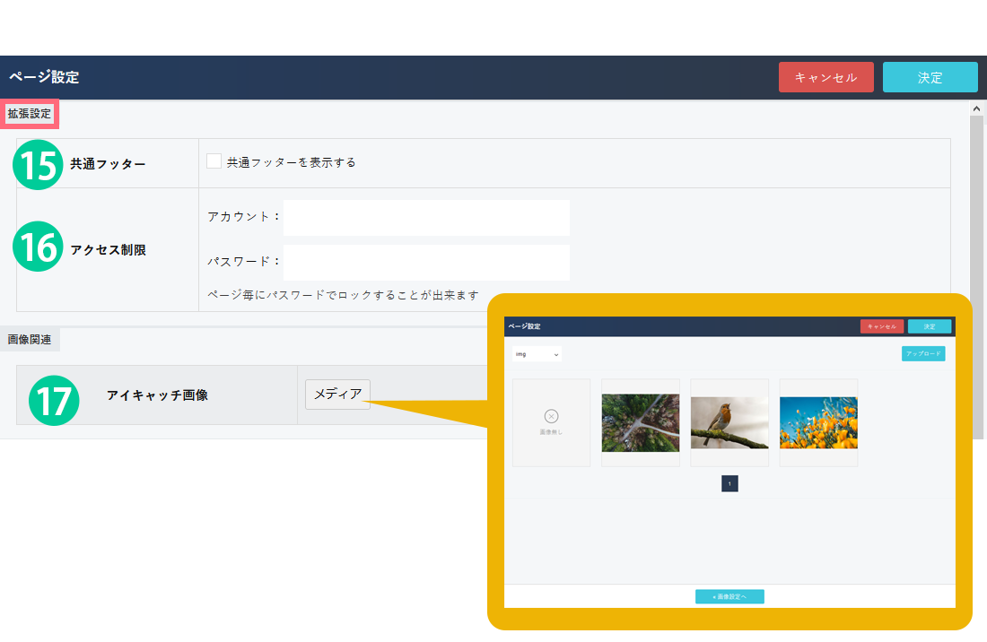Click the アカウント input field

point(426,217)
